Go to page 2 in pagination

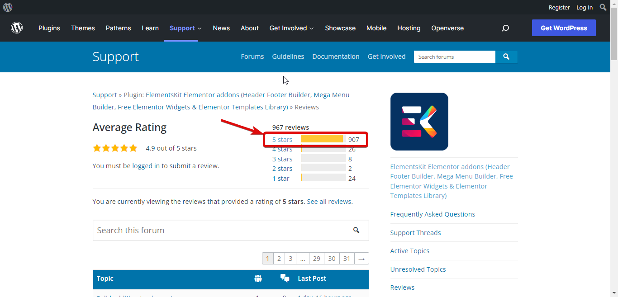pos(279,259)
